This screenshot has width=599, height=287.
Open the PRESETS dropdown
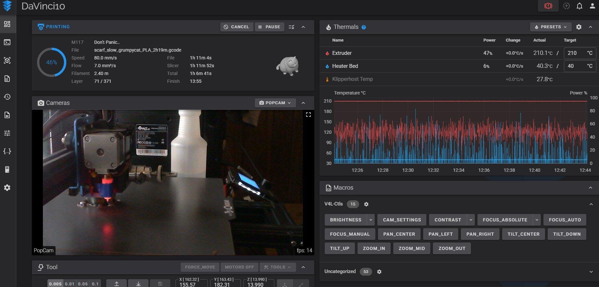click(x=550, y=27)
